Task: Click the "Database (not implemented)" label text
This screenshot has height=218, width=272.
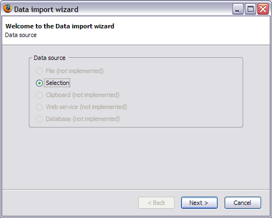Action: click(83, 119)
